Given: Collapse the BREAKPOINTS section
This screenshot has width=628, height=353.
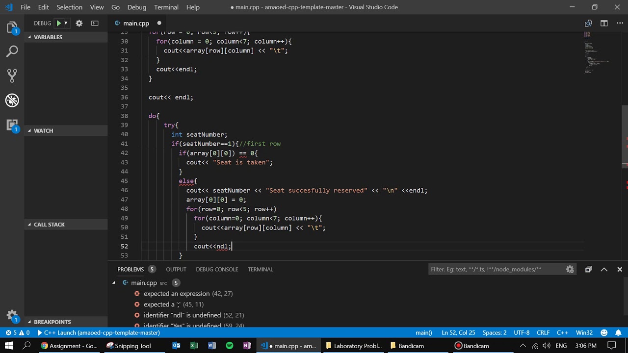Looking at the screenshot, I should pyautogui.click(x=66, y=322).
